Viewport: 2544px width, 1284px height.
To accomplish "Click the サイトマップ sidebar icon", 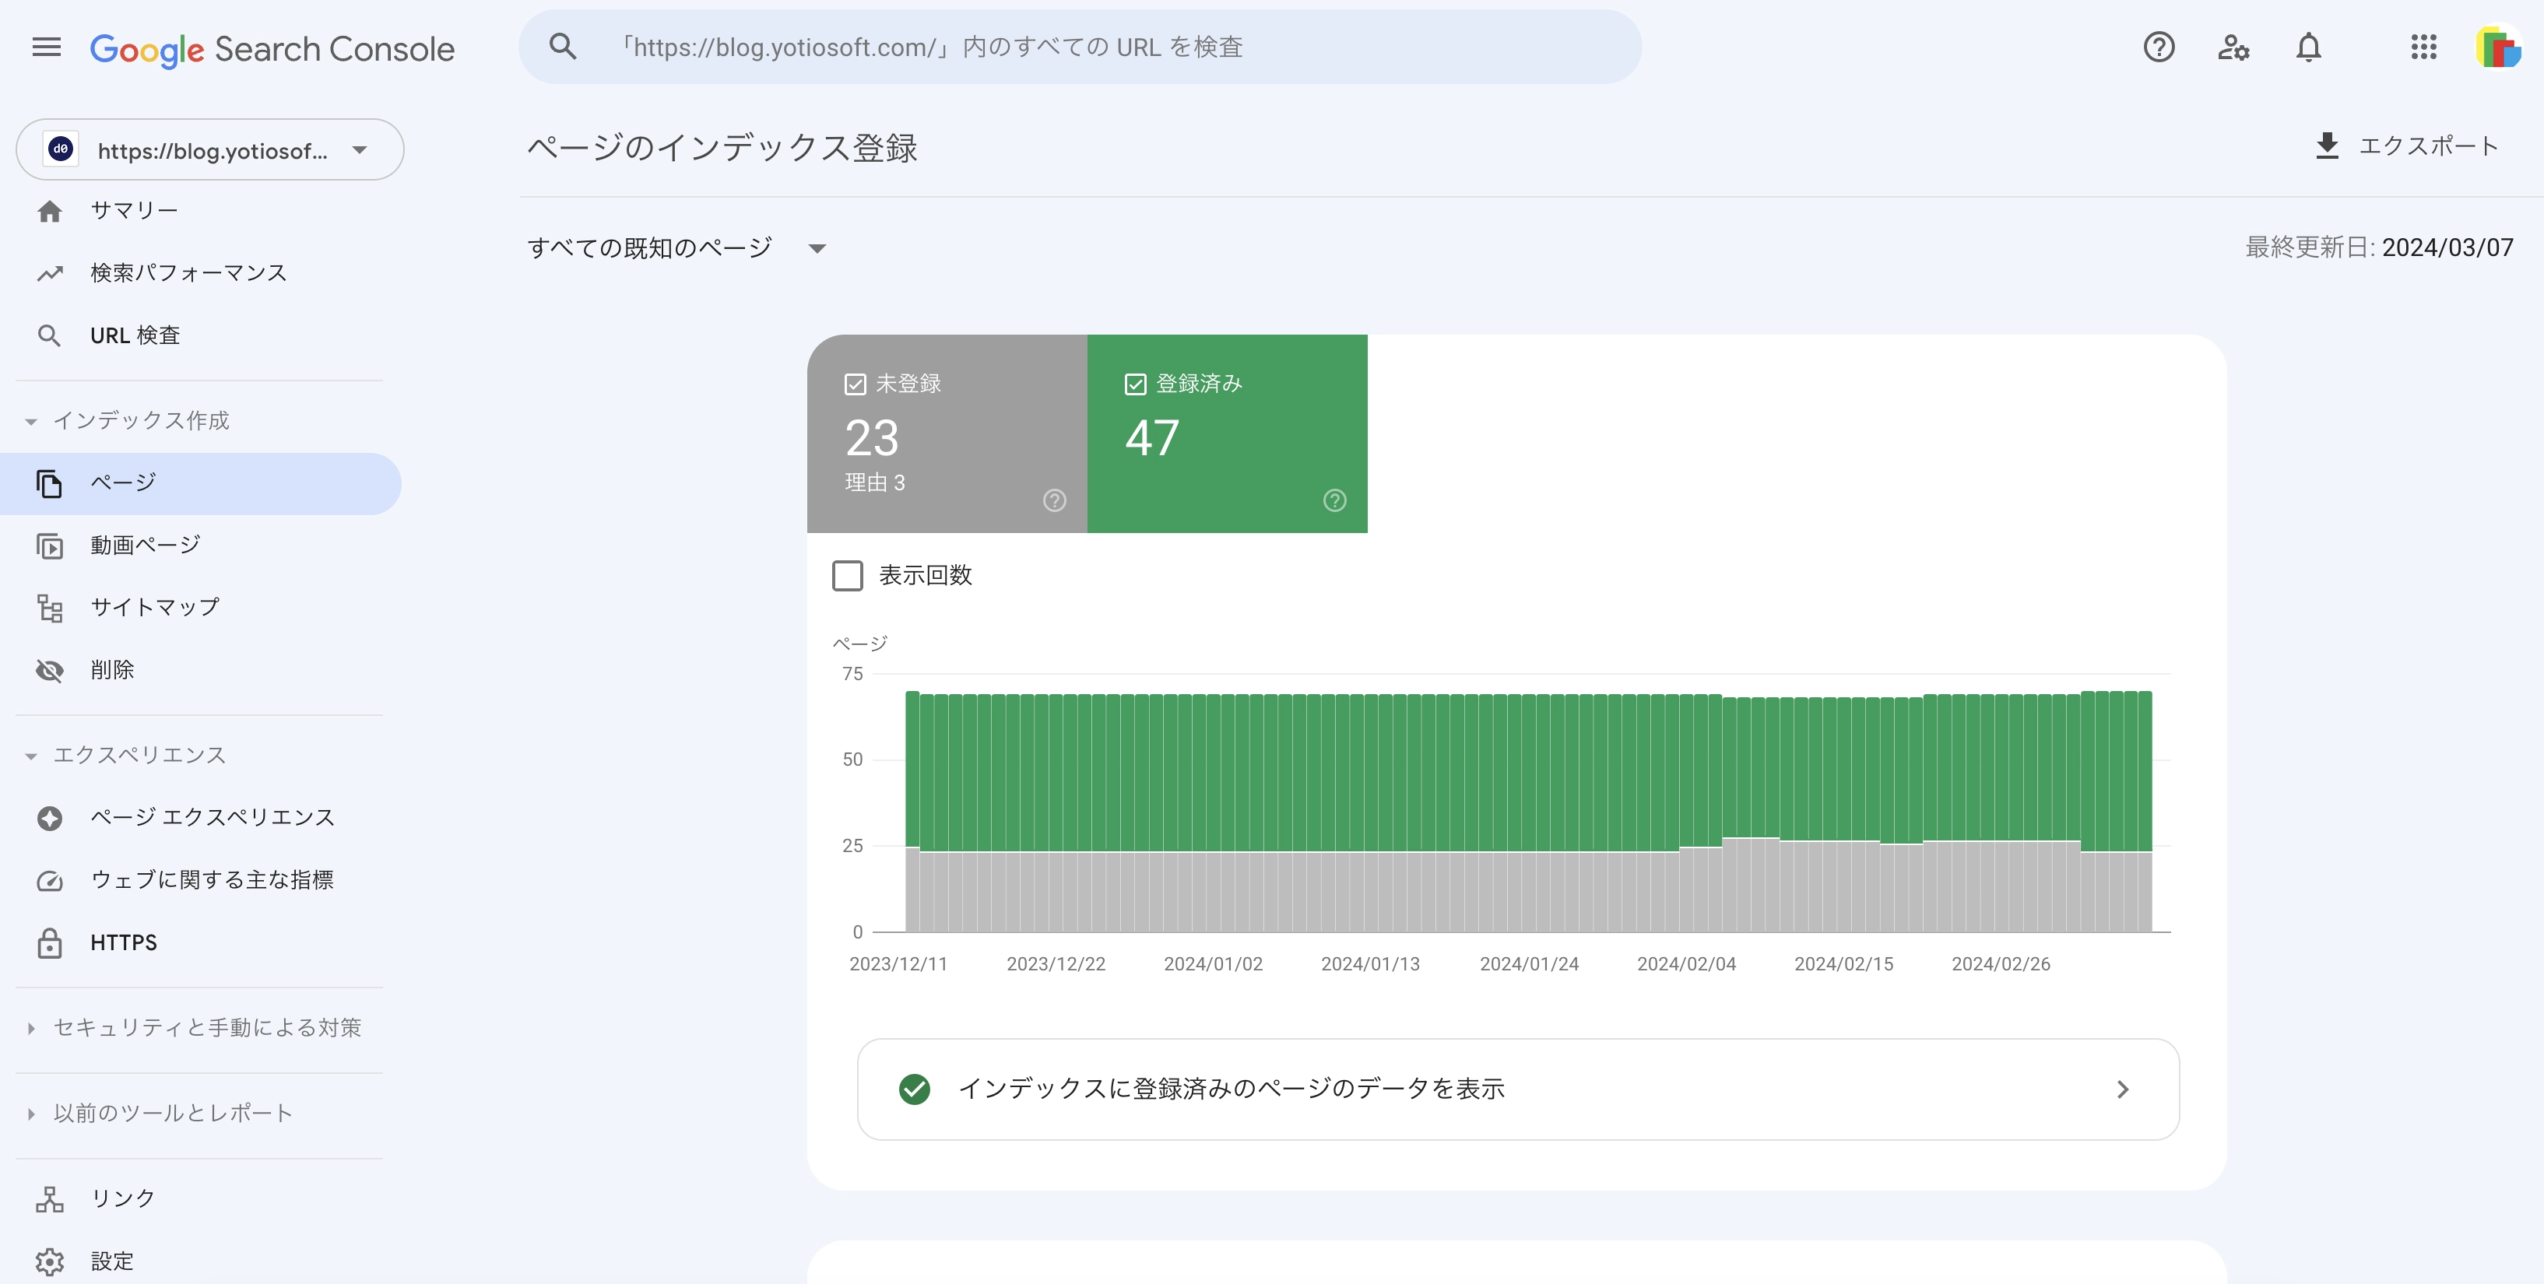I will point(51,608).
